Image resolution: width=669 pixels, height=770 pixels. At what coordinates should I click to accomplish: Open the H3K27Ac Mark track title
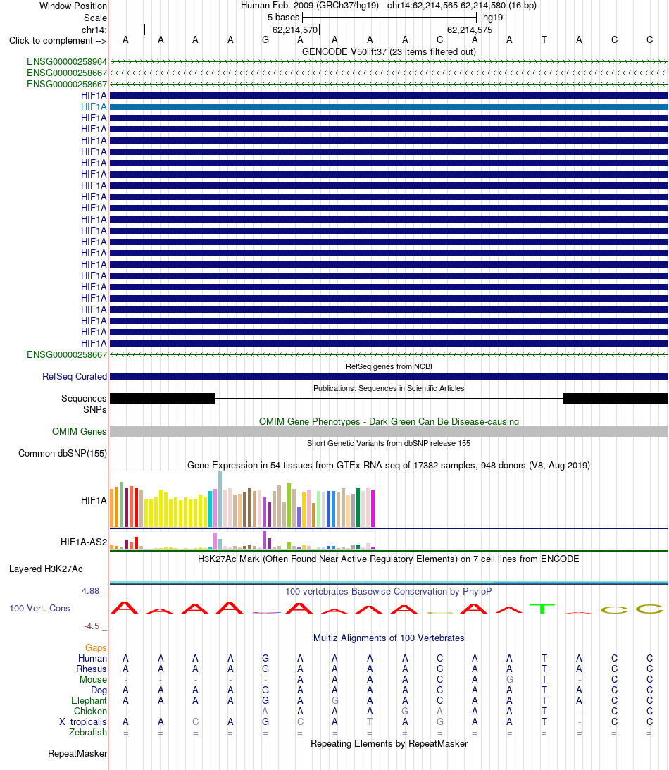click(389, 559)
